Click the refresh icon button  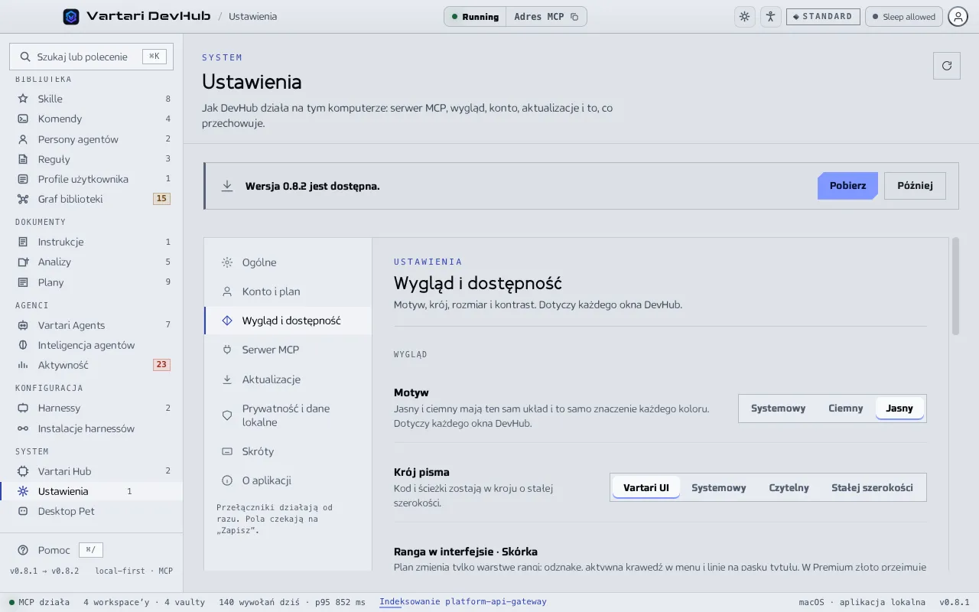(x=947, y=66)
